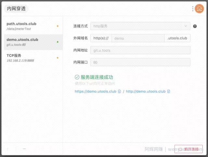208x157 pixels.
Task: Open the https://demo.utools.club link
Action: point(96,91)
